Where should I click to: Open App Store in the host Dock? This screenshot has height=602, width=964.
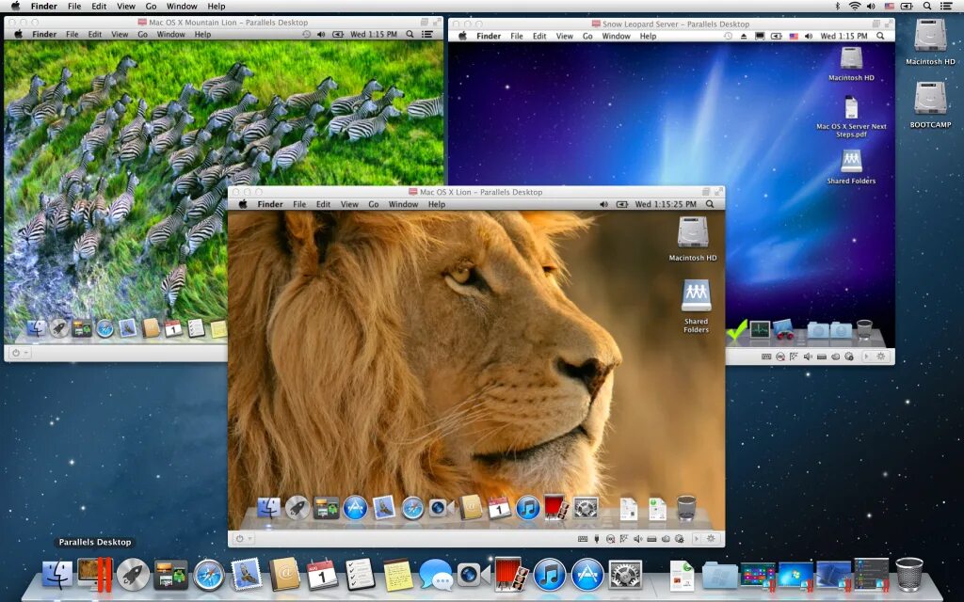(587, 575)
